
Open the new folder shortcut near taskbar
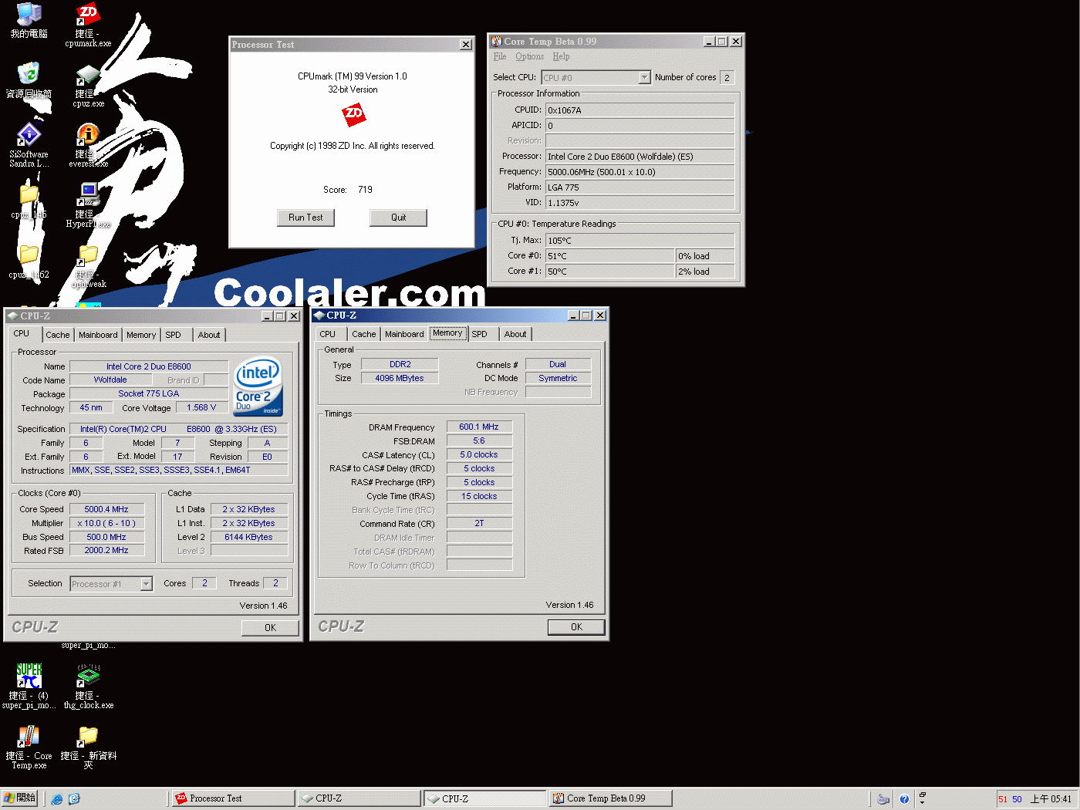click(x=88, y=747)
